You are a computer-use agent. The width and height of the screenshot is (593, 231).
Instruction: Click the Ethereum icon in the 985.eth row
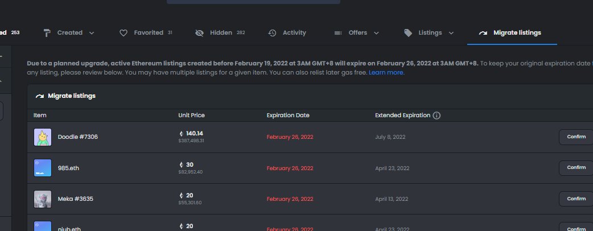(181, 165)
